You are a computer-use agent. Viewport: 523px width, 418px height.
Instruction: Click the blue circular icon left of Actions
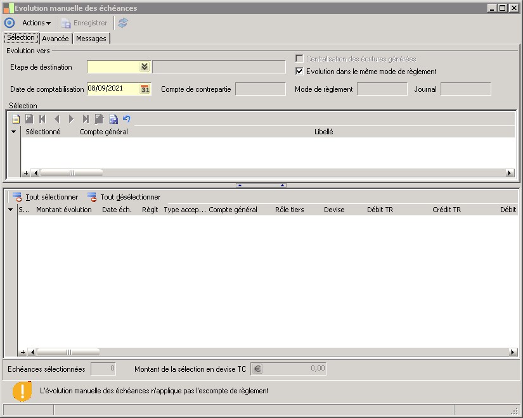tap(10, 23)
